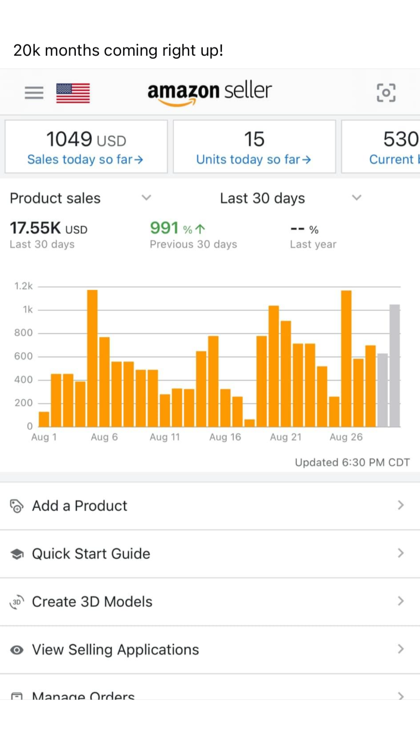Expand the Product sales dropdown
The image size is (420, 747).
tap(146, 198)
